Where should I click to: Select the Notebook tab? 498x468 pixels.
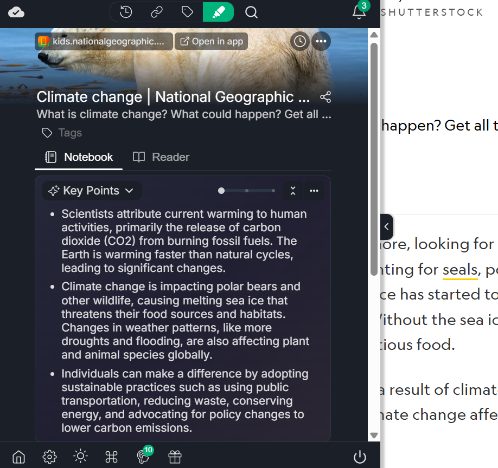click(x=79, y=157)
